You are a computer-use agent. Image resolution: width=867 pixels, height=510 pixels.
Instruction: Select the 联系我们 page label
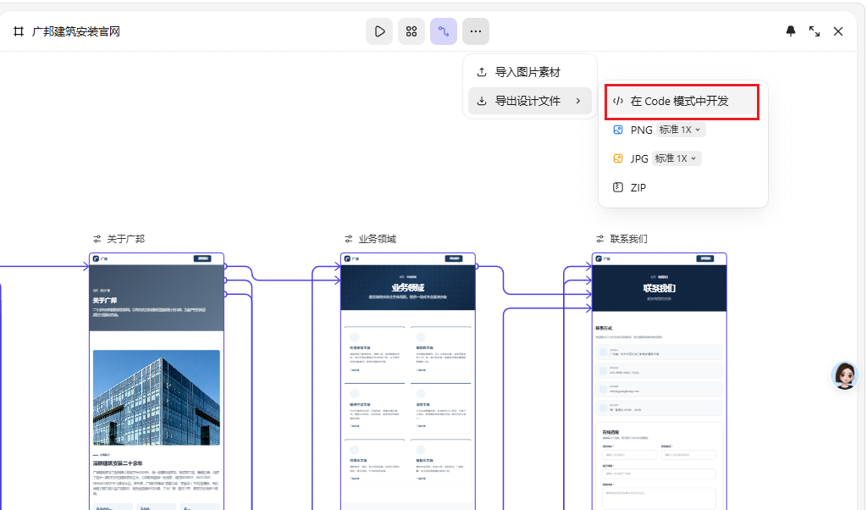pos(629,239)
